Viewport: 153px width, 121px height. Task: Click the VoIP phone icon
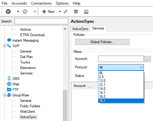9,46
